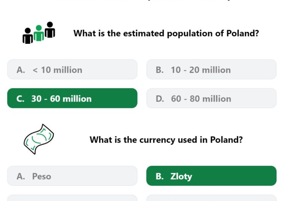The height and width of the screenshot is (201, 281).
Task: Select answer A. < 10 million
Action: point(72,70)
